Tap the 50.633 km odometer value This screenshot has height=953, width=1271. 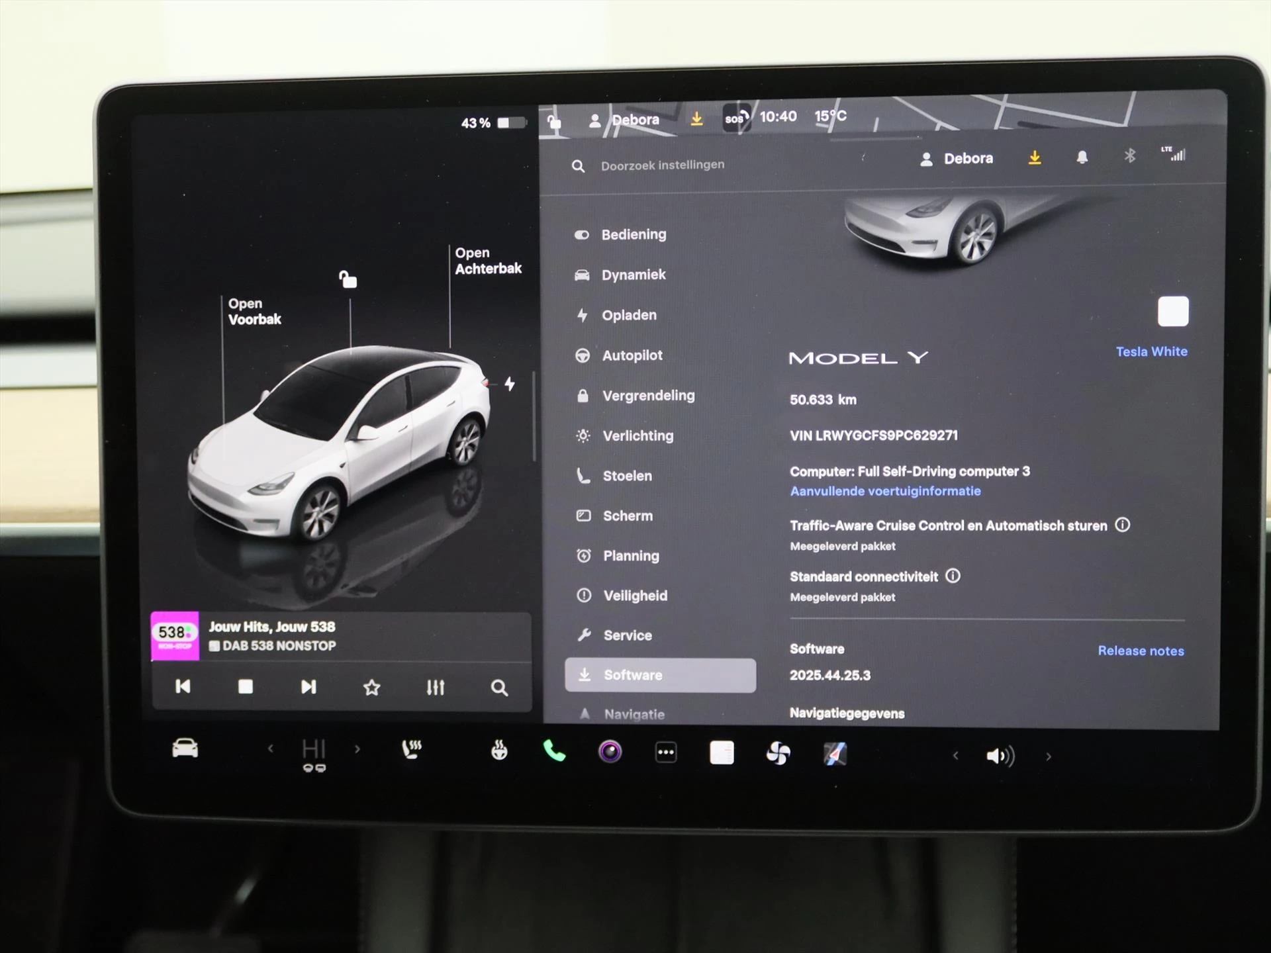tap(823, 400)
